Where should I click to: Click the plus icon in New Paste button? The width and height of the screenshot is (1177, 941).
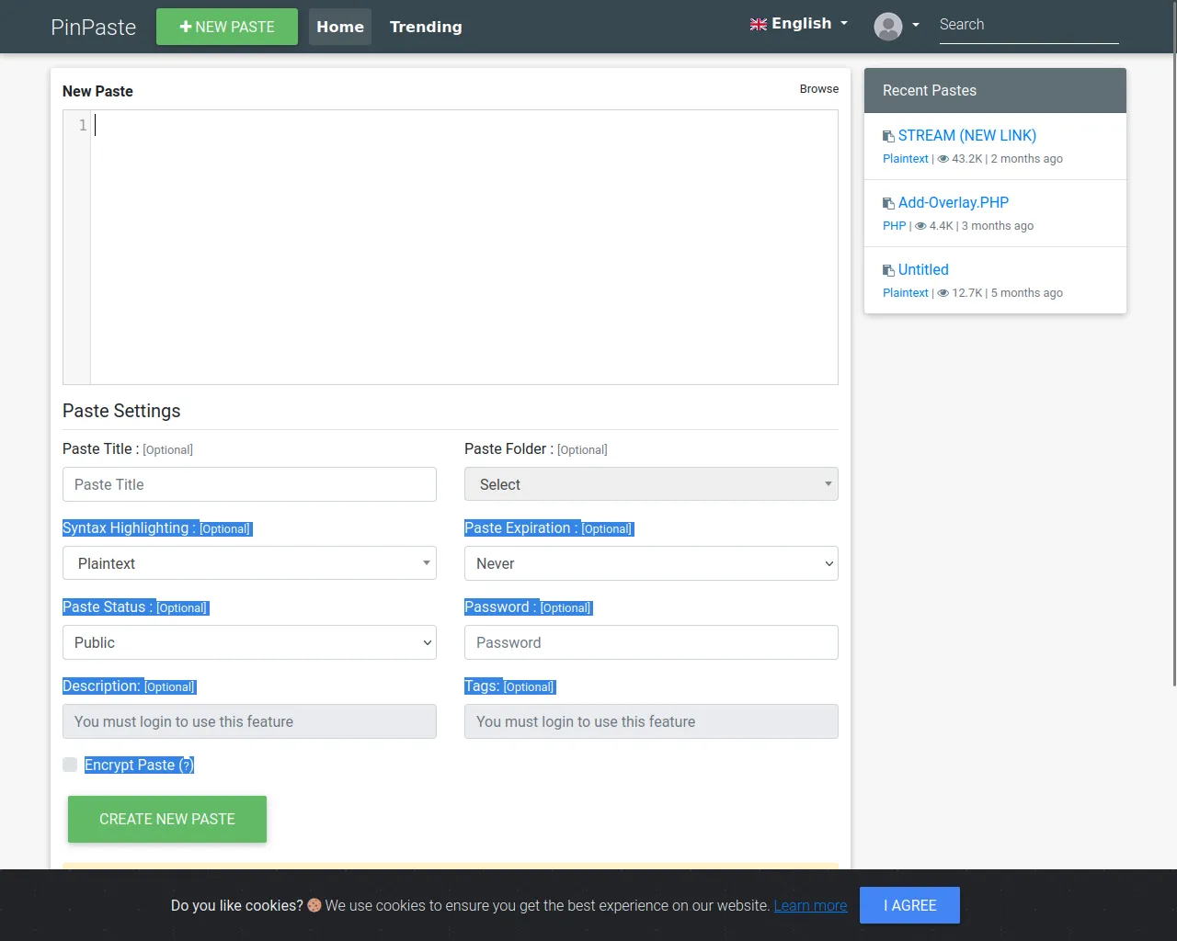click(x=186, y=27)
